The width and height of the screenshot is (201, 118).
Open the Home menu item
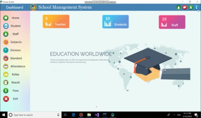point(15,18)
